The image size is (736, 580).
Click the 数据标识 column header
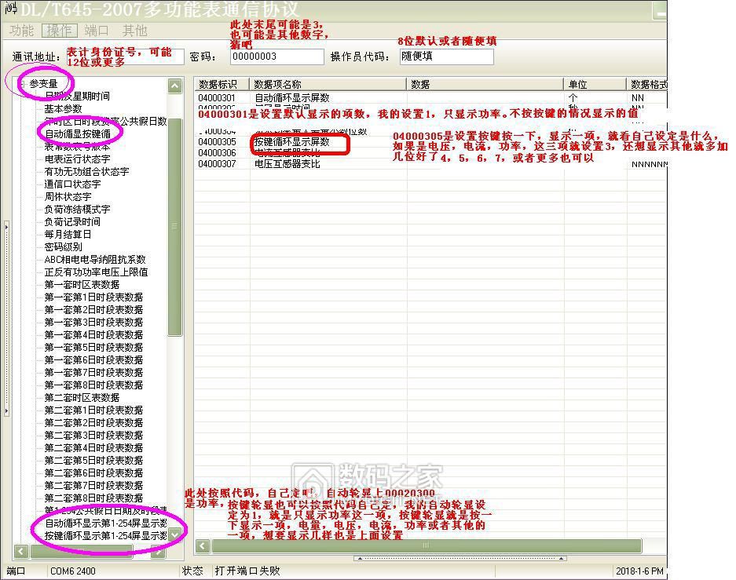[222, 84]
